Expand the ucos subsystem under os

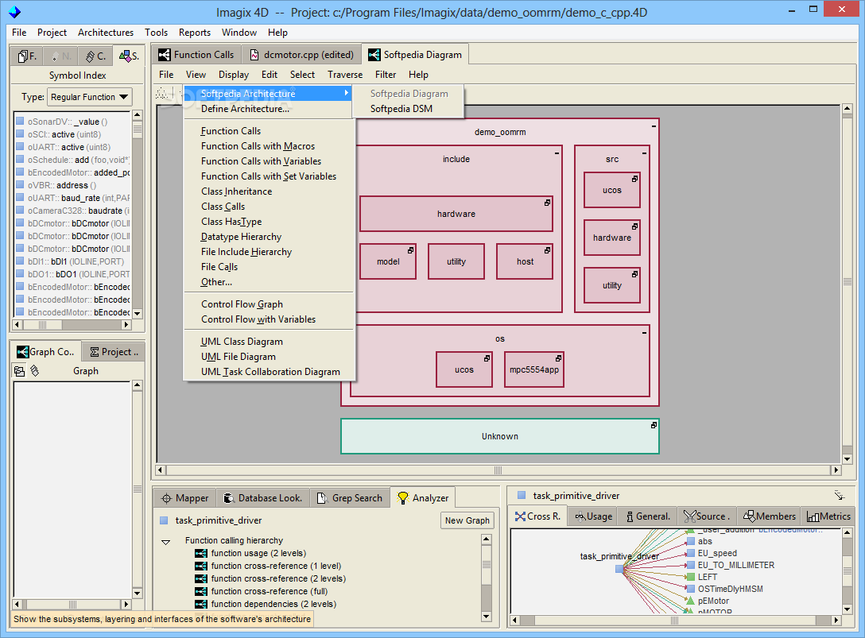[487, 358]
